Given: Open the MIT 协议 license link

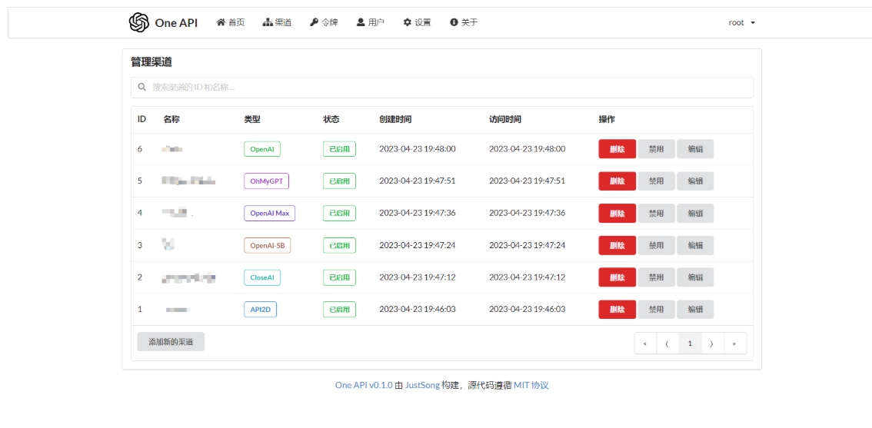Looking at the screenshot, I should click(531, 385).
